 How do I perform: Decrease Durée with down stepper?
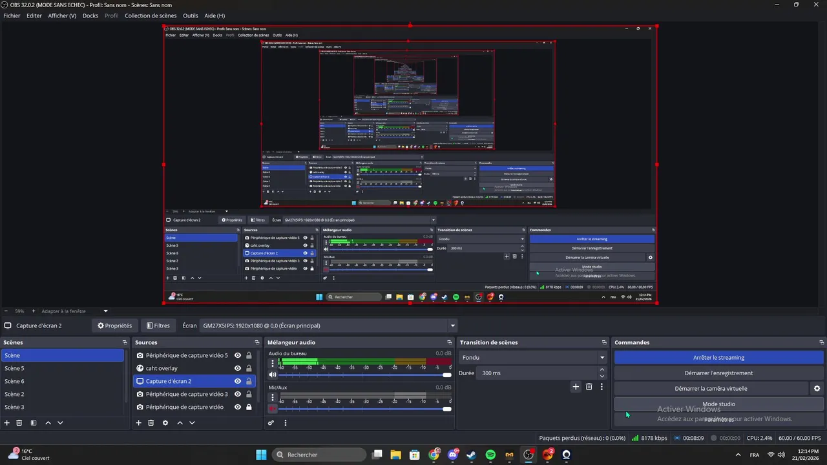pos(602,376)
